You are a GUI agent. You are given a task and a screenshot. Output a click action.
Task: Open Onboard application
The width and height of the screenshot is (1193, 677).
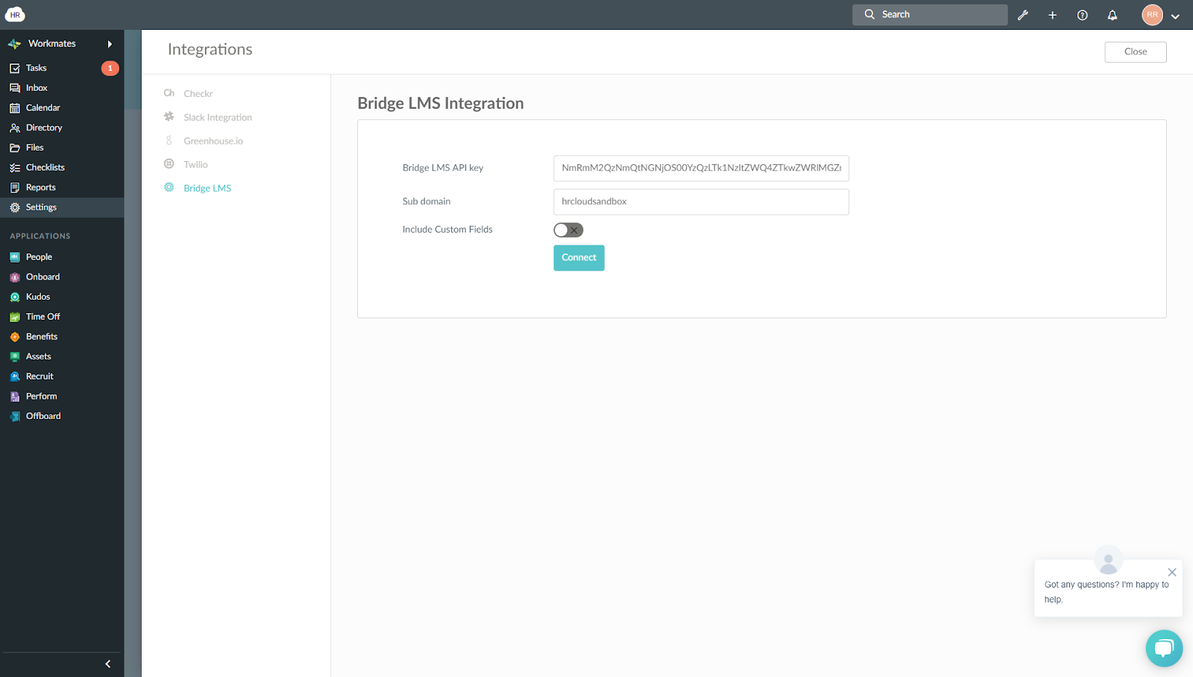coord(43,277)
